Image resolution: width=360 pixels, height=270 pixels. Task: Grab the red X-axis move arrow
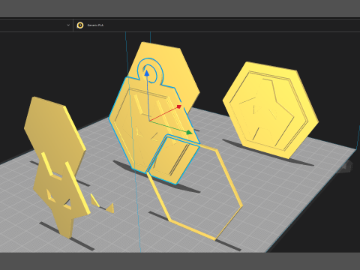point(178,106)
